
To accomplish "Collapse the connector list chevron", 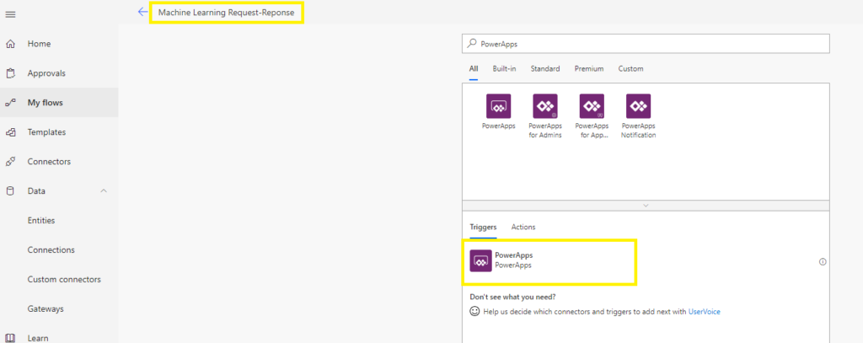I will point(646,206).
